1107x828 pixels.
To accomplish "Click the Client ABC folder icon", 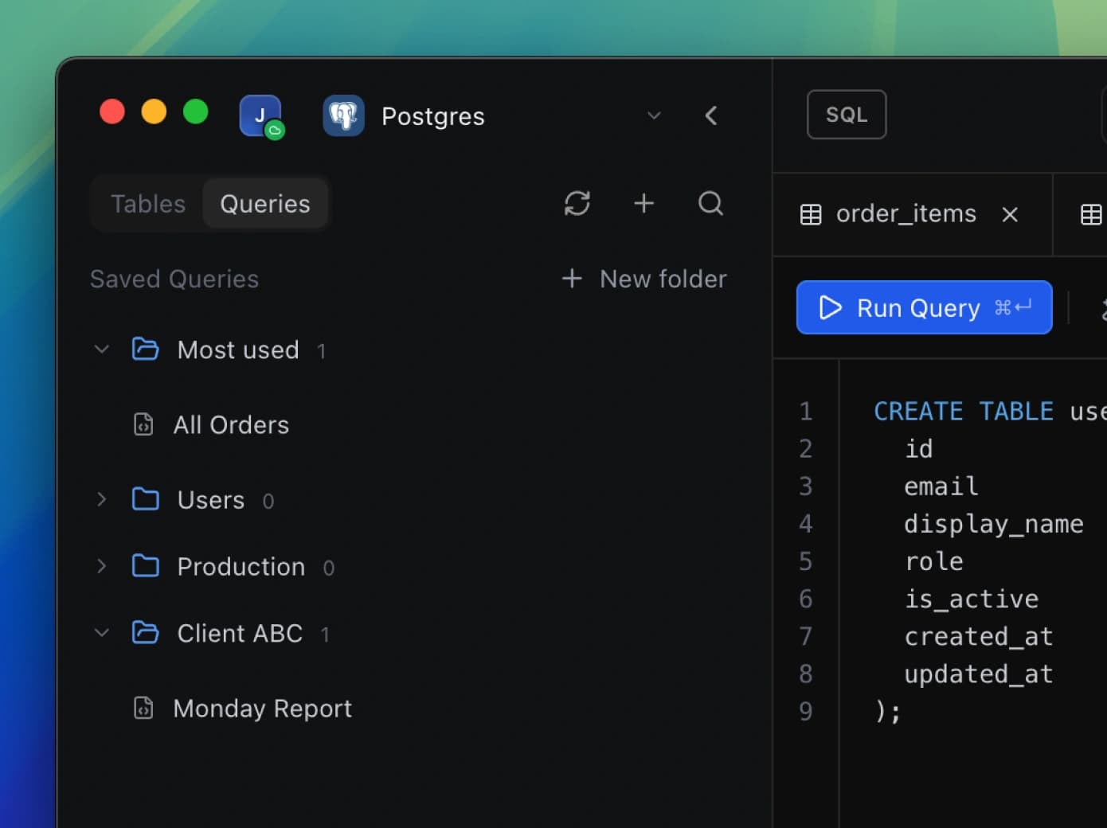I will [146, 632].
